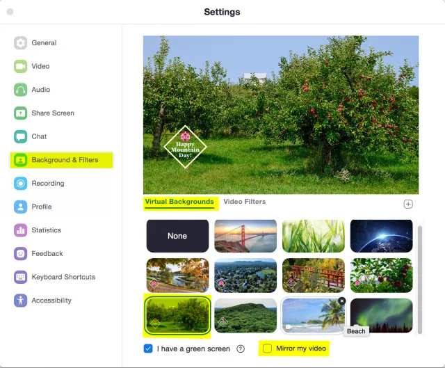
Task: Enable Mirror my video checkbox
Action: (x=267, y=349)
